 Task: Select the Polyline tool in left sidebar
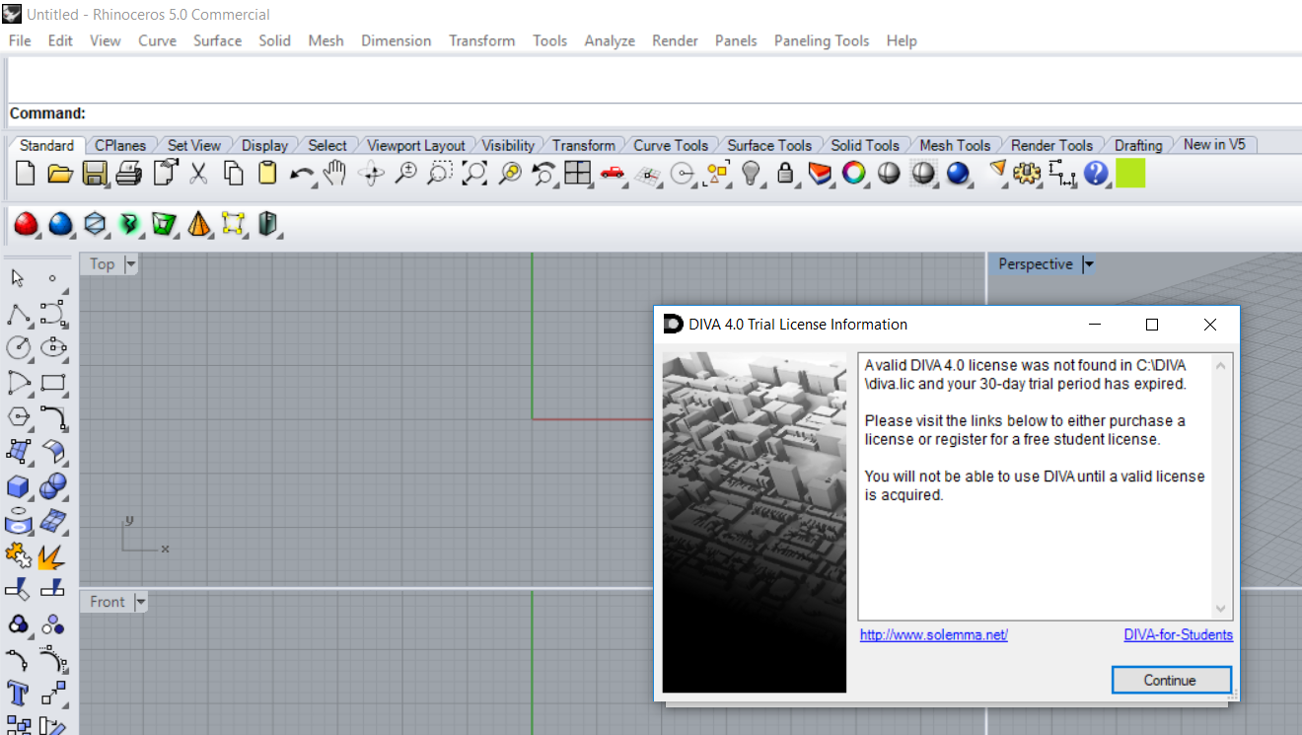(x=18, y=314)
